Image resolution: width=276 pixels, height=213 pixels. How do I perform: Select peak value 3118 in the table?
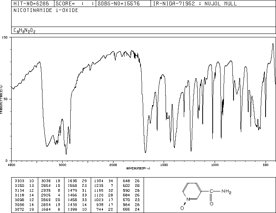[x=20, y=195]
